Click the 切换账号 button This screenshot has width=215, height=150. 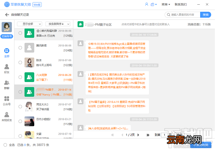click(7, 36)
